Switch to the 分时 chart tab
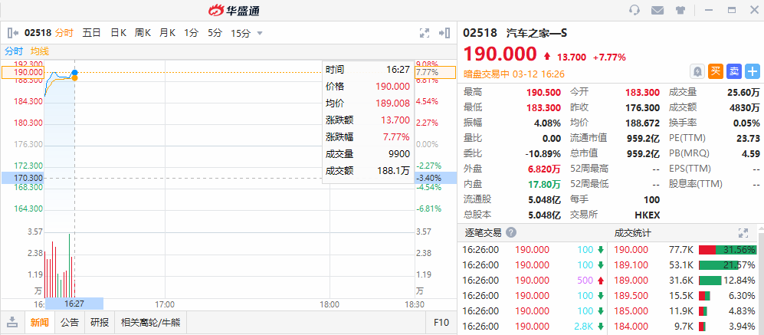The image size is (764, 335). [64, 33]
